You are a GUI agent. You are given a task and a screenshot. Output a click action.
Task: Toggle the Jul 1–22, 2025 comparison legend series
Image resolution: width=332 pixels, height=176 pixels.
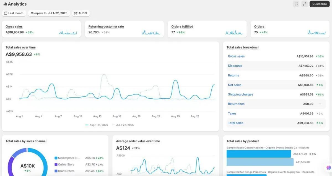pos(123,125)
